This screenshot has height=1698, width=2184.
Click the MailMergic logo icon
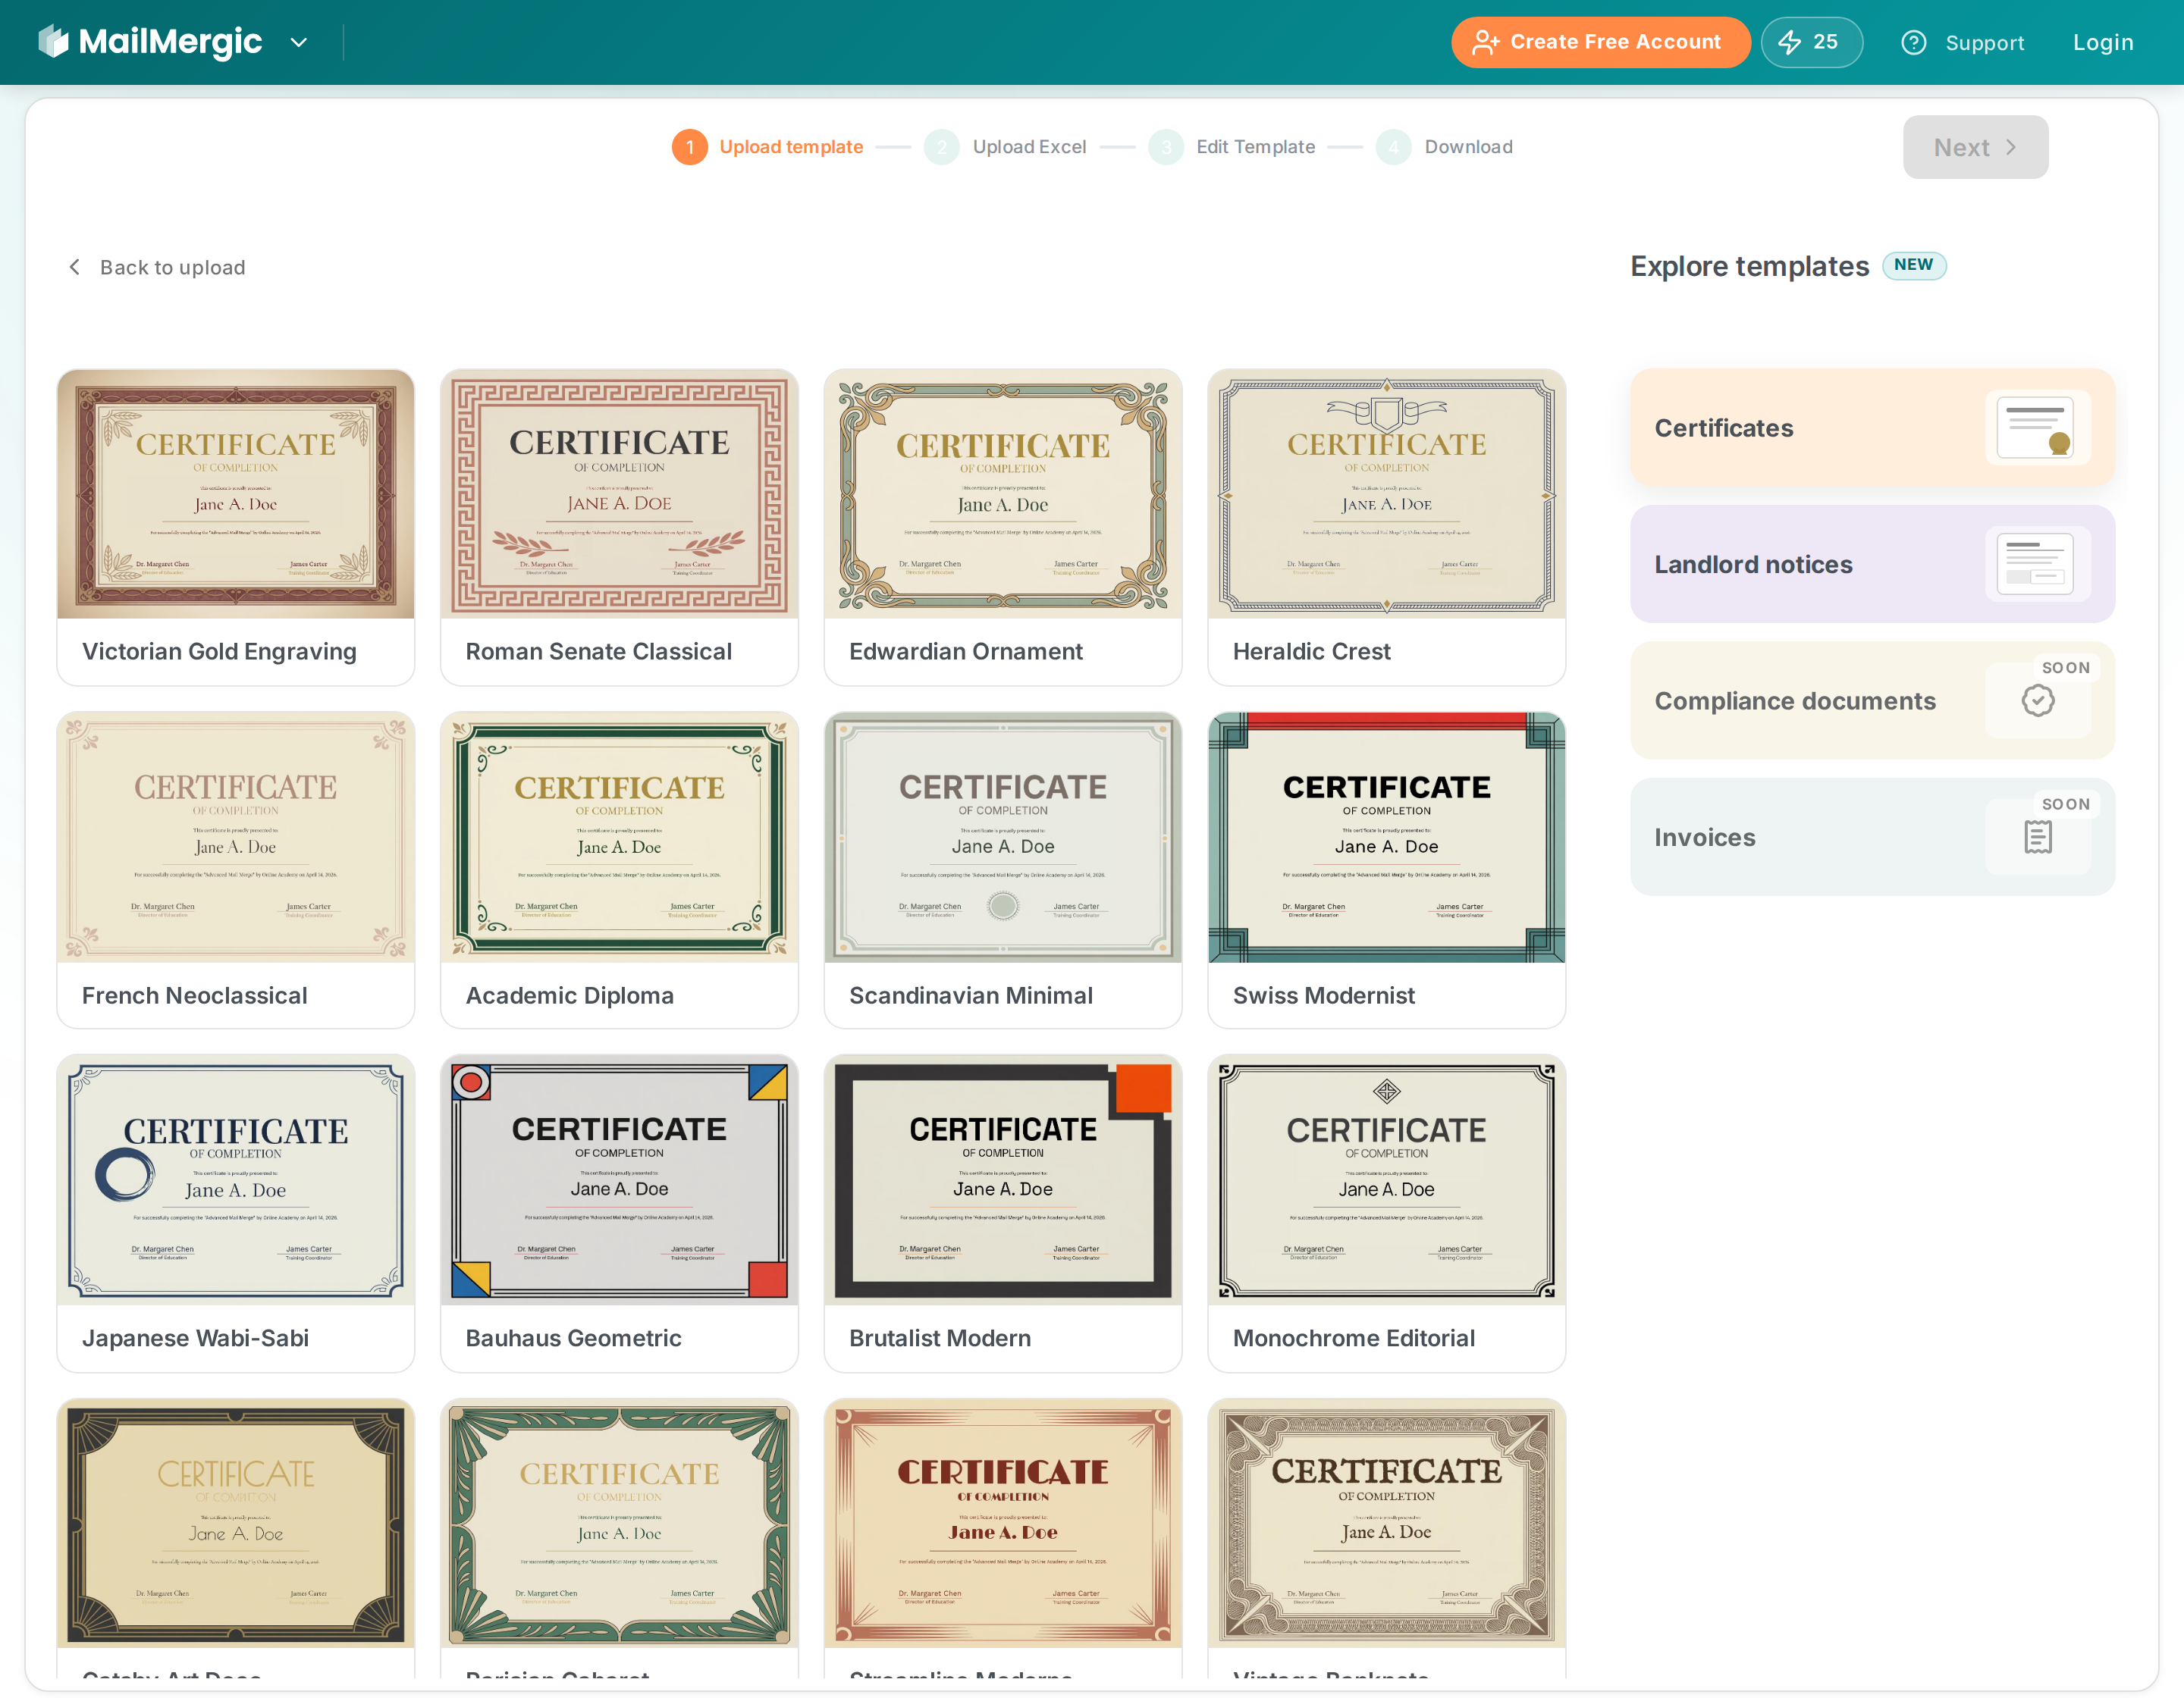pyautogui.click(x=53, y=42)
